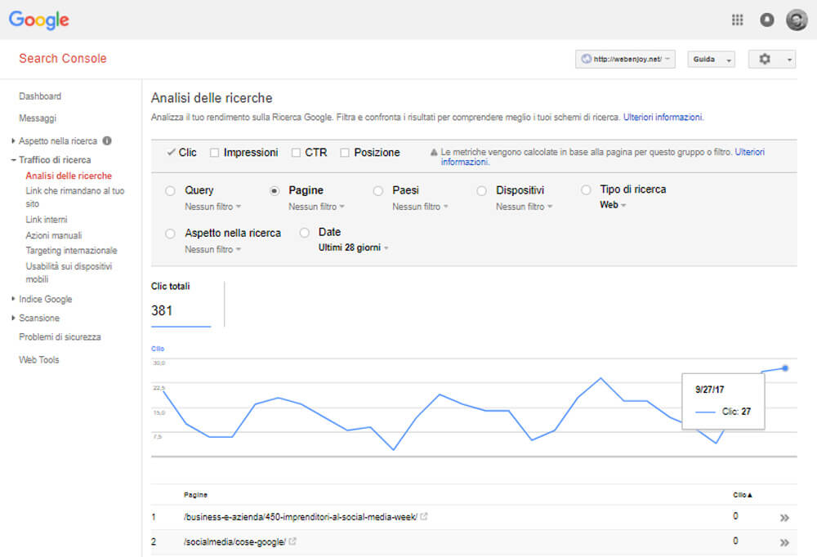817x557 pixels.
Task: Open Problemi di sicurezza in sidebar
Action: point(60,337)
